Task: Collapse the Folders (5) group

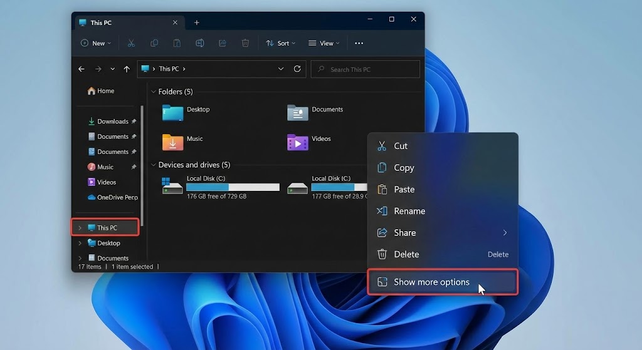Action: (154, 91)
